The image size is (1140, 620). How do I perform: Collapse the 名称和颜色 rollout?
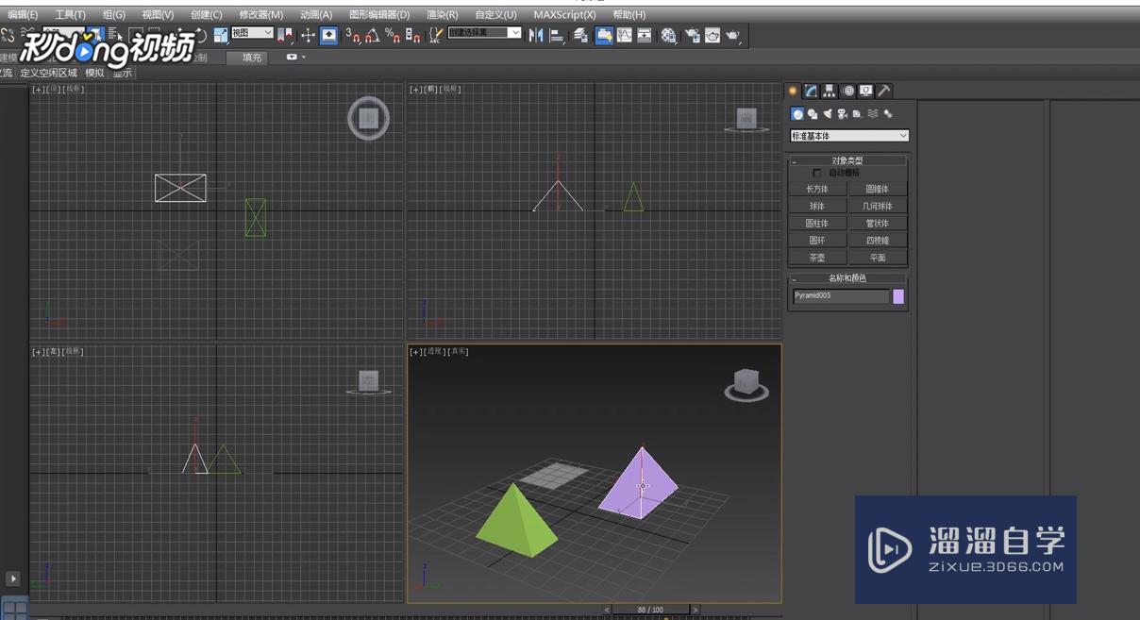pos(847,278)
